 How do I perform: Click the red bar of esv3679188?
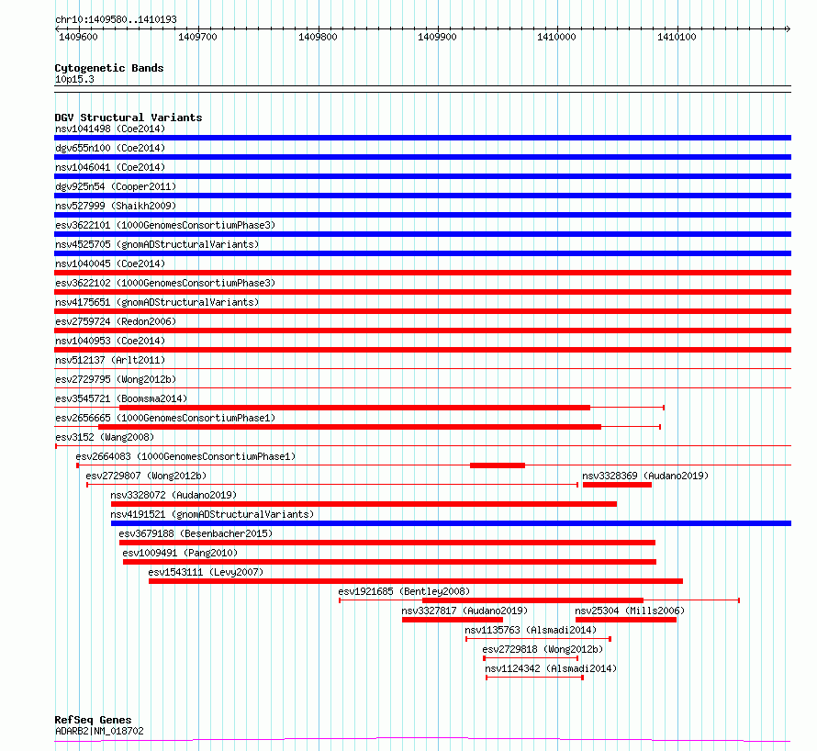coord(387,543)
